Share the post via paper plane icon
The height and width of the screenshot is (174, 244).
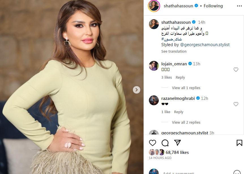coord(177,143)
